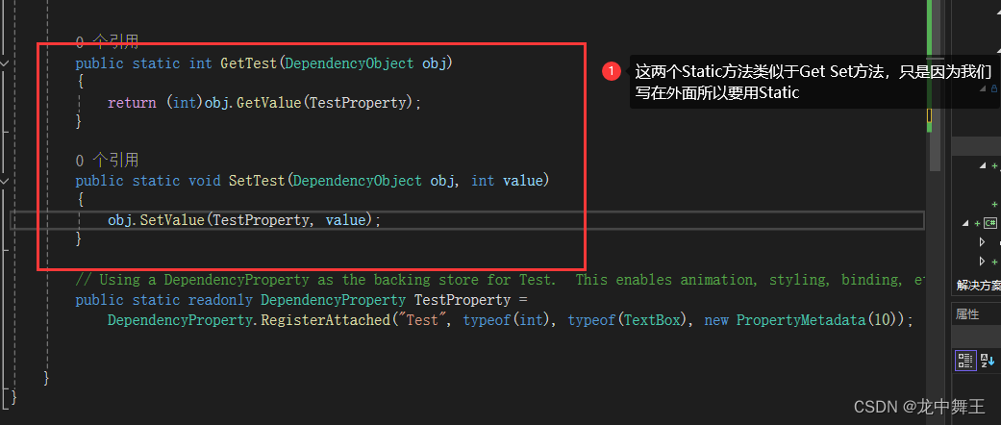Open the 0 个引用 link above GetTest

pos(108,42)
